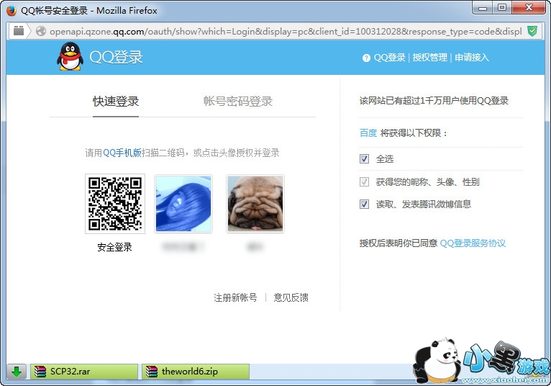Click the 安全登录 label under QR code
The height and width of the screenshot is (386, 551).
(114, 247)
